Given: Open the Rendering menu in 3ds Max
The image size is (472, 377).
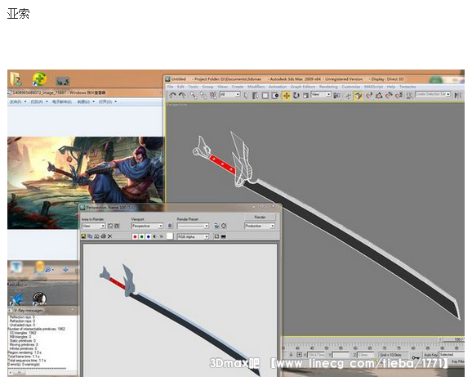Looking at the screenshot, I should (328, 87).
